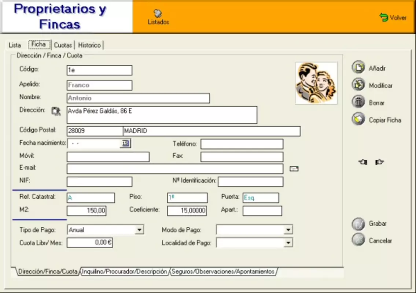Switch to Seguros/Observaciones/Apontamientos bottom tab
Image resolution: width=416 pixels, height=293 pixels.
tap(223, 271)
